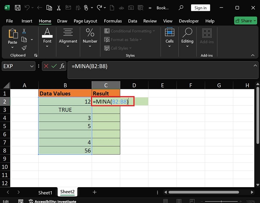Click the Format Painter brush icon

tap(24, 48)
